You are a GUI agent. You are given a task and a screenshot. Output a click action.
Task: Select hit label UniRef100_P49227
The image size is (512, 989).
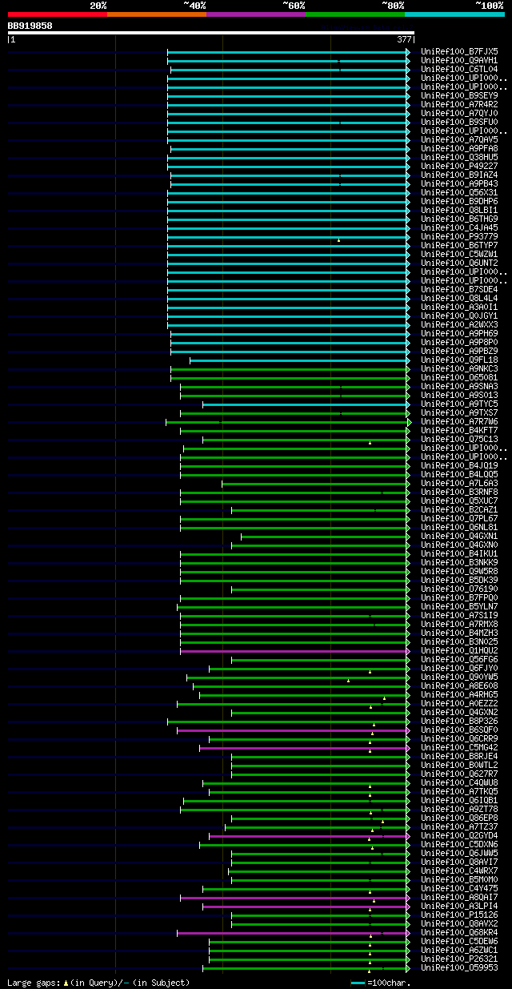(459, 166)
